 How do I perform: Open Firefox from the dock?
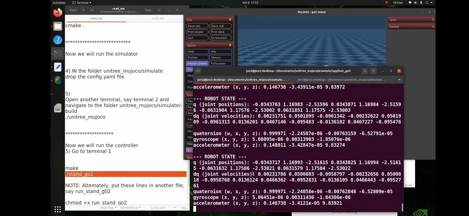point(58,13)
